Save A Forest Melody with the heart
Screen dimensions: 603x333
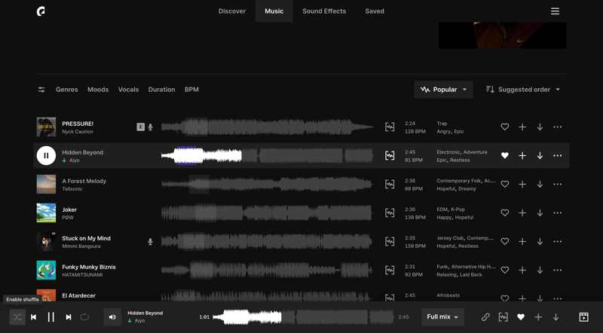504,184
